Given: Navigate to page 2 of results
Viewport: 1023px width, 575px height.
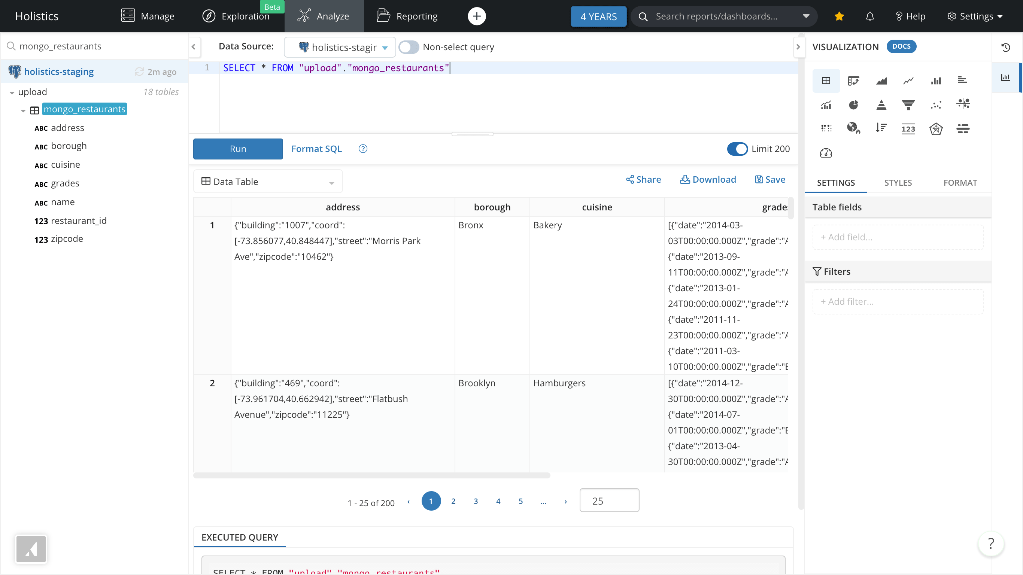Looking at the screenshot, I should coord(453,501).
